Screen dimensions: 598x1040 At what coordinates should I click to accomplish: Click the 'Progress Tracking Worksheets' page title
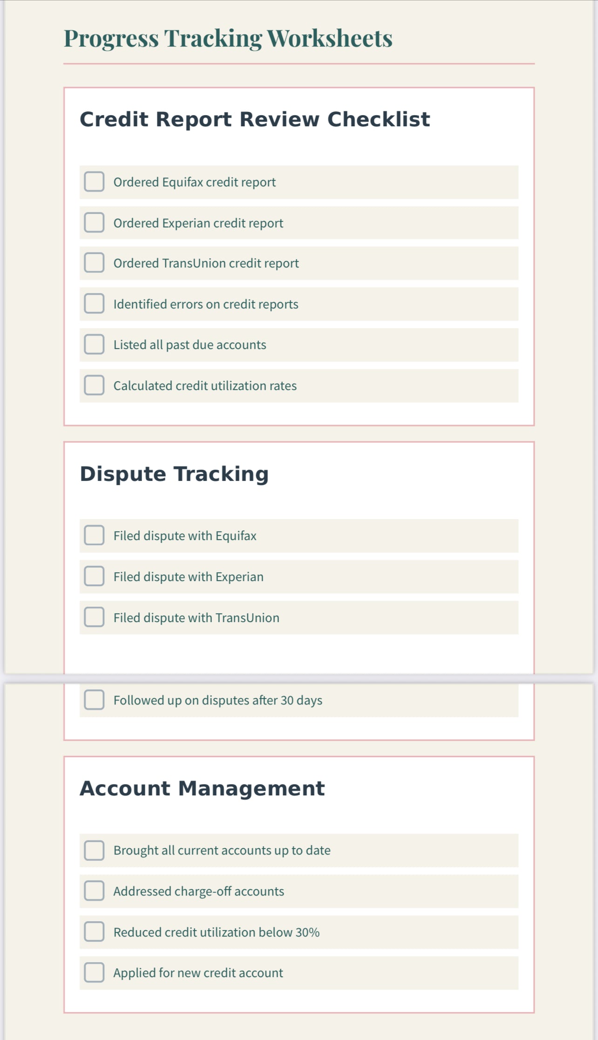228,38
